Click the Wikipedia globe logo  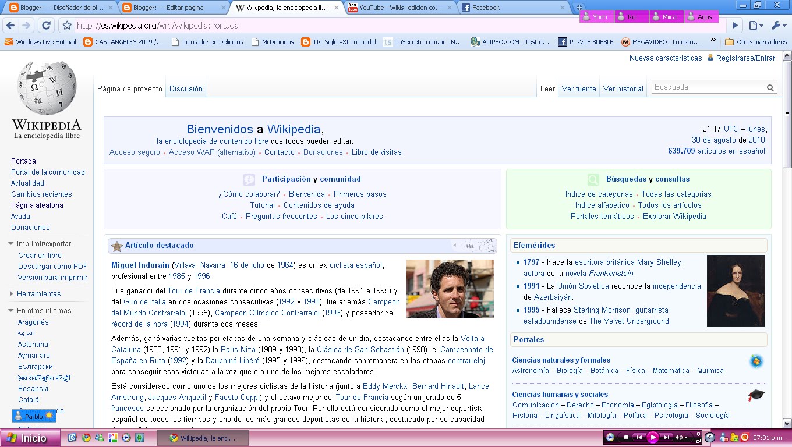coord(47,88)
